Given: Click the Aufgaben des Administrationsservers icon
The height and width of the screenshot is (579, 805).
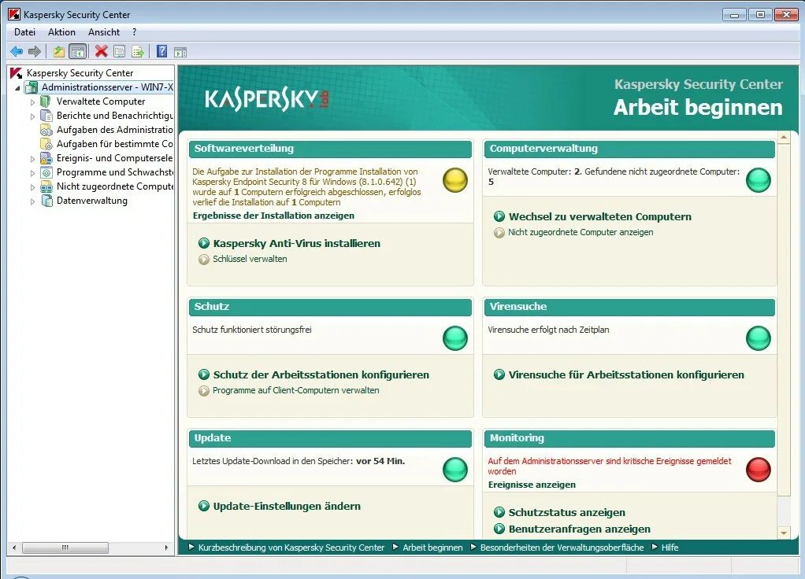Looking at the screenshot, I should 46,130.
